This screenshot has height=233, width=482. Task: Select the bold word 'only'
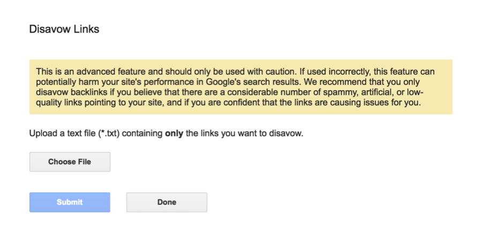(x=174, y=133)
